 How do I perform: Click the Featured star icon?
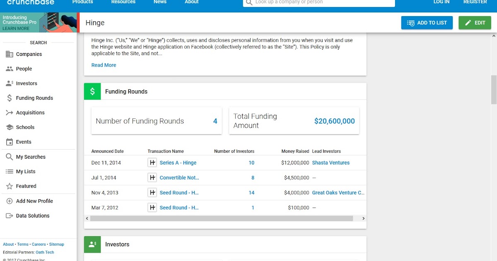click(9, 186)
